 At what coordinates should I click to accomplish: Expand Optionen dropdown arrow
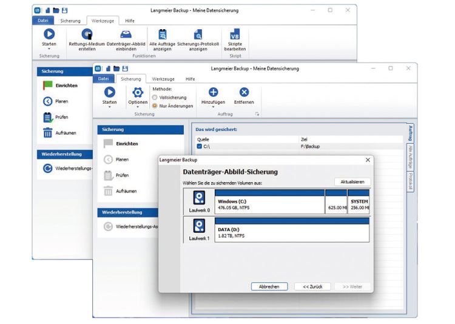point(138,107)
